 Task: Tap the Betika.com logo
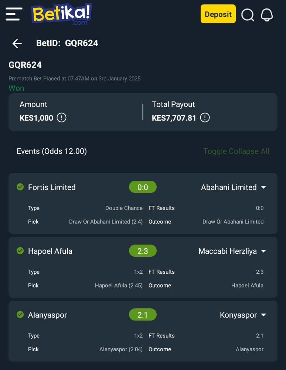coord(61,14)
